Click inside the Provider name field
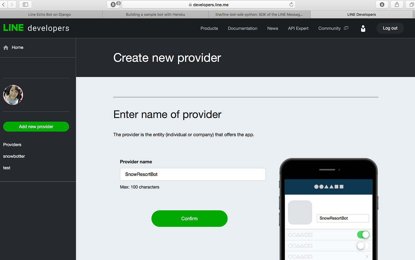Viewport: 415px width, 260px height. pos(192,174)
